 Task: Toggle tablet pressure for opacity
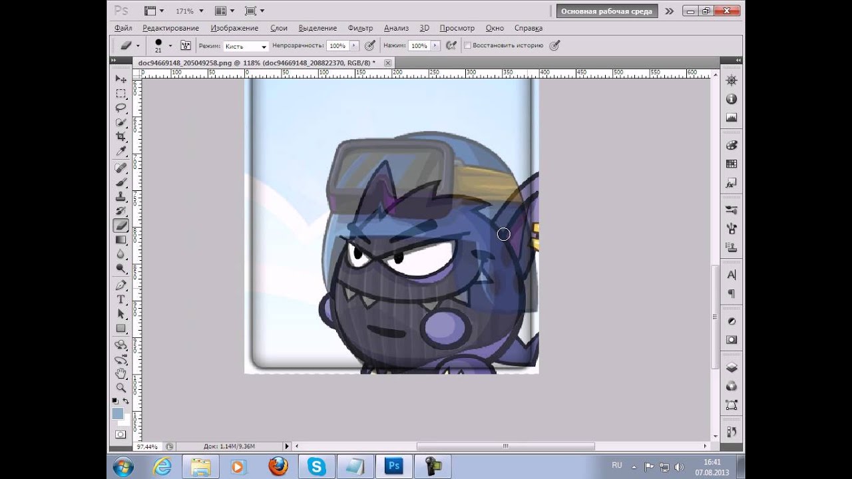[370, 45]
